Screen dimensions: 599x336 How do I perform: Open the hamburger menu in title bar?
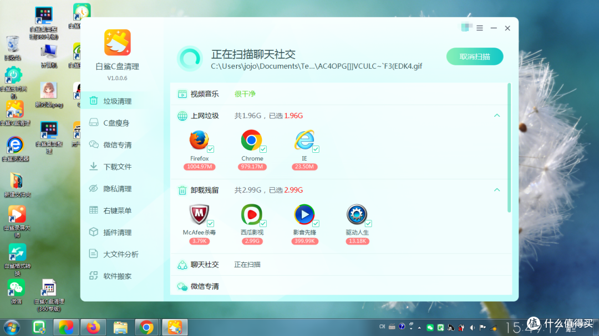480,28
